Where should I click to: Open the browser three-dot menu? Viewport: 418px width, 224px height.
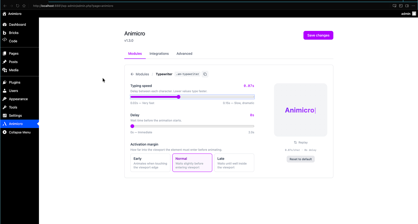pos(413,6)
